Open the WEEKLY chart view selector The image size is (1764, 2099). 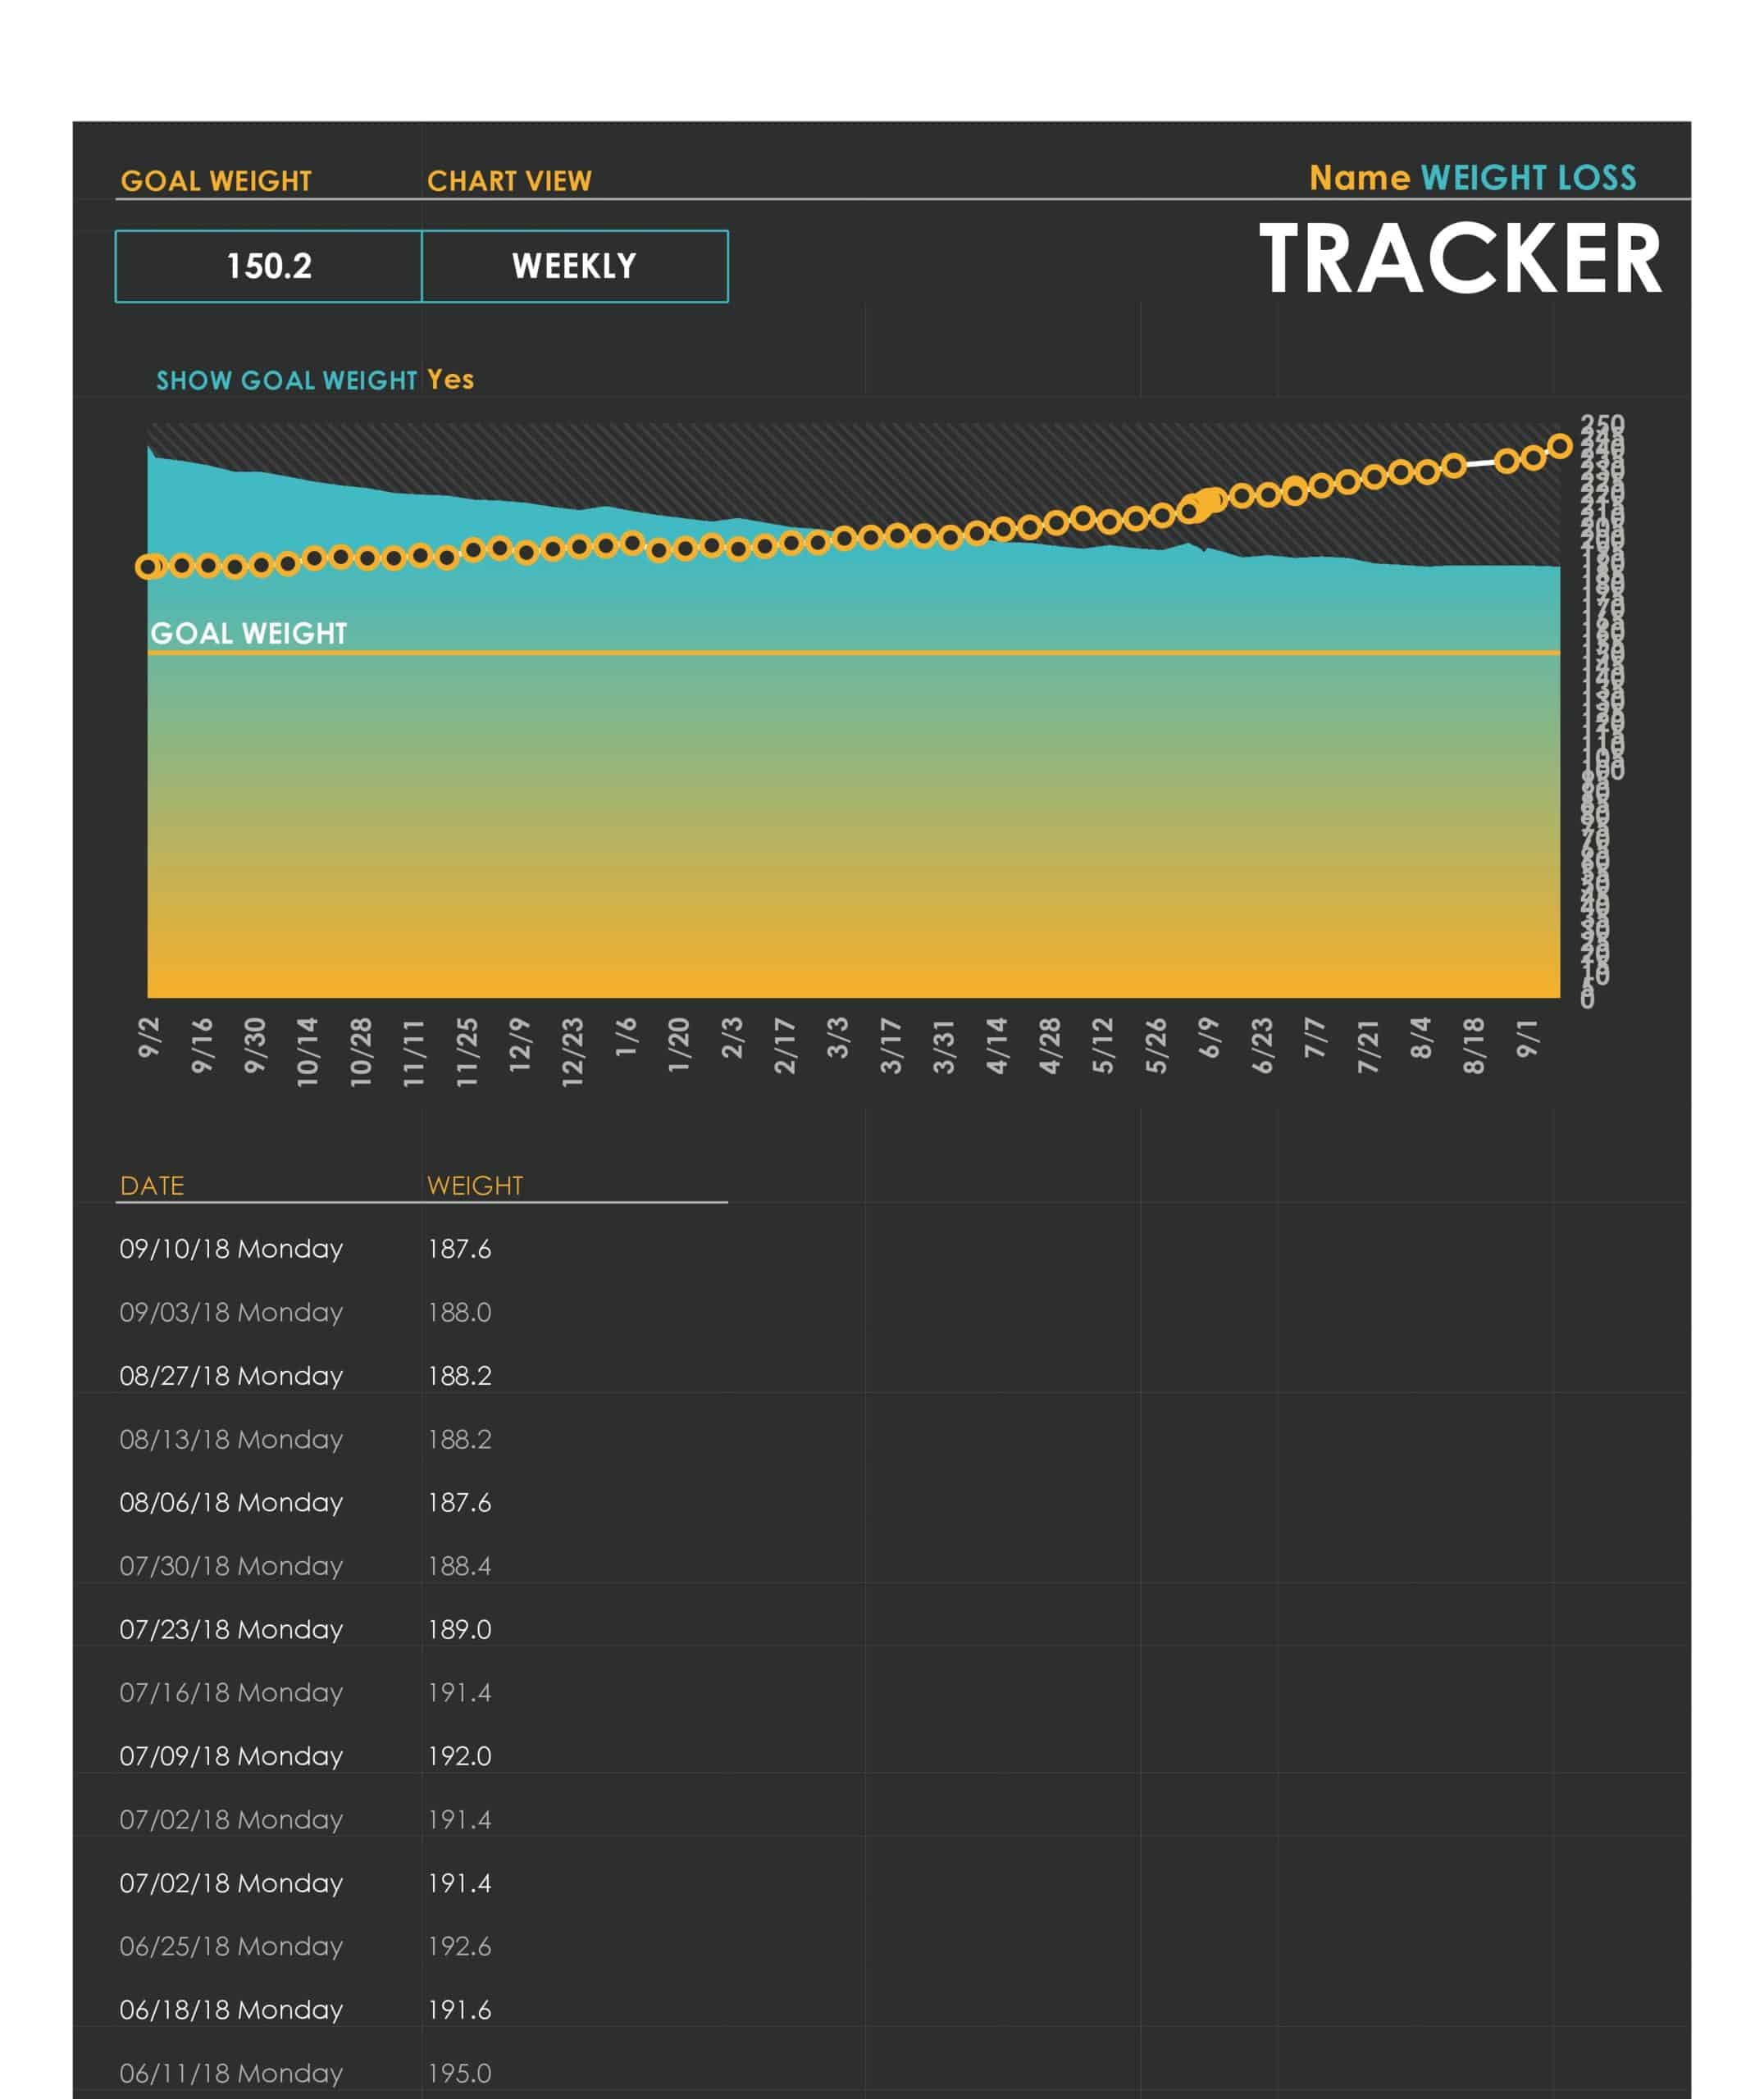576,266
